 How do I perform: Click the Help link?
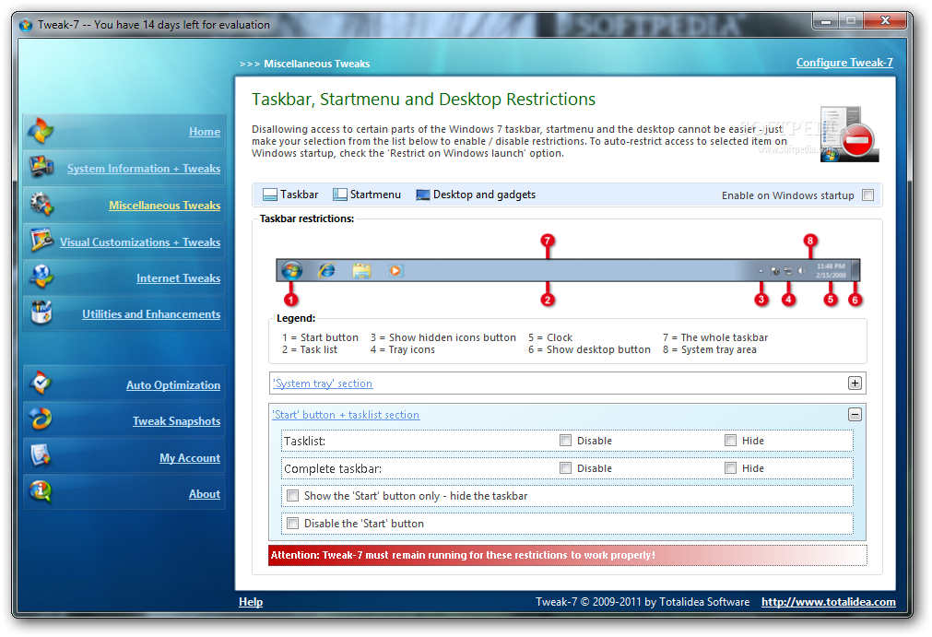coord(251,602)
